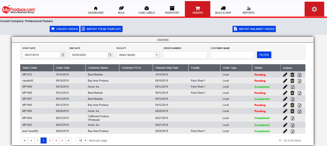
Task: Click the Import Walmart Order button
Action: coord(254,29)
